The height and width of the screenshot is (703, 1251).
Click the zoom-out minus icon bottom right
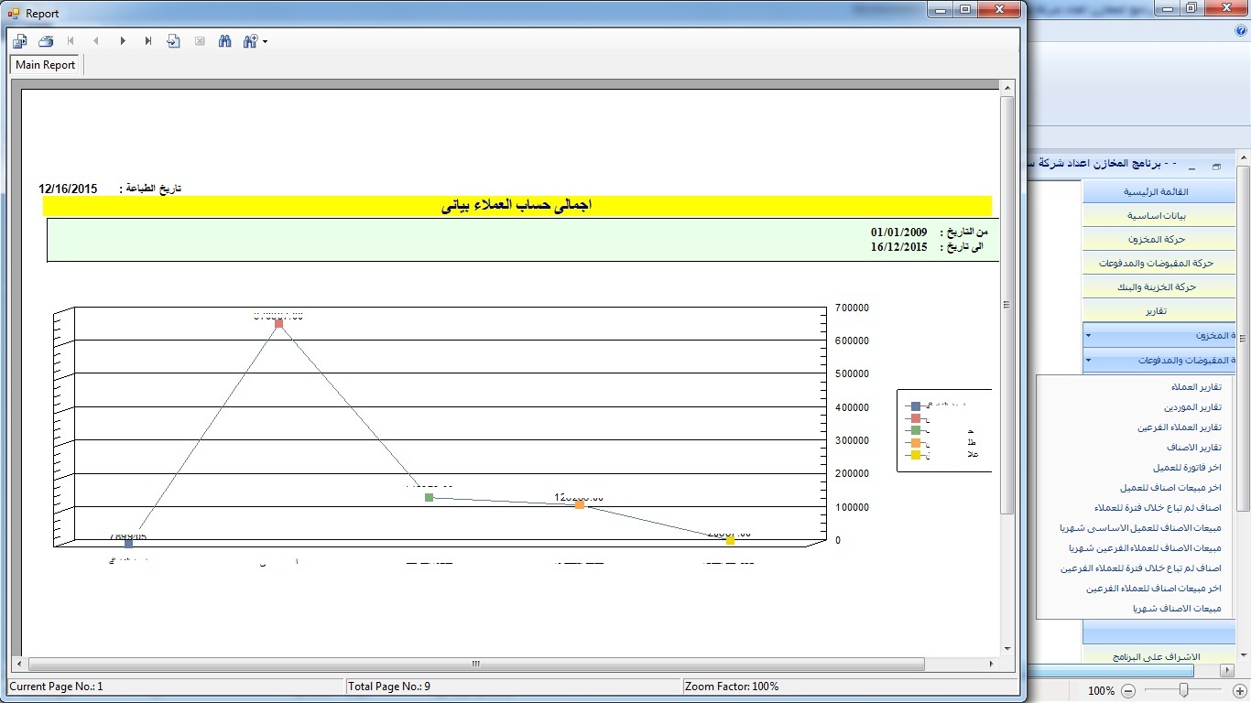[x=1128, y=690]
